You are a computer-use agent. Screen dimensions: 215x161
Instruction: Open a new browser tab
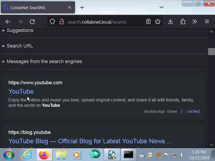click(x=82, y=8)
